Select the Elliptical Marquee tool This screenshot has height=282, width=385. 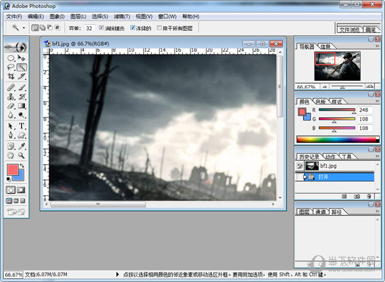(x=10, y=58)
